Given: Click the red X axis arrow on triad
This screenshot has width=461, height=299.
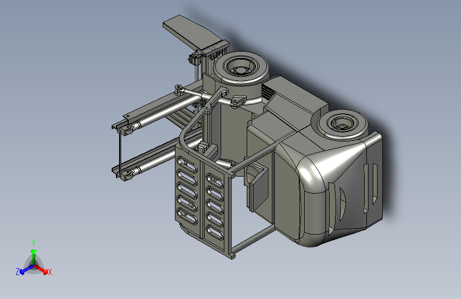Looking at the screenshot, I should pyautogui.click(x=42, y=269).
